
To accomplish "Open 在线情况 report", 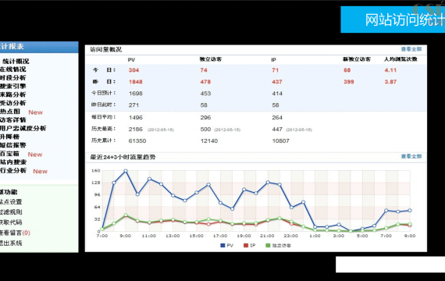I will tap(13, 69).
